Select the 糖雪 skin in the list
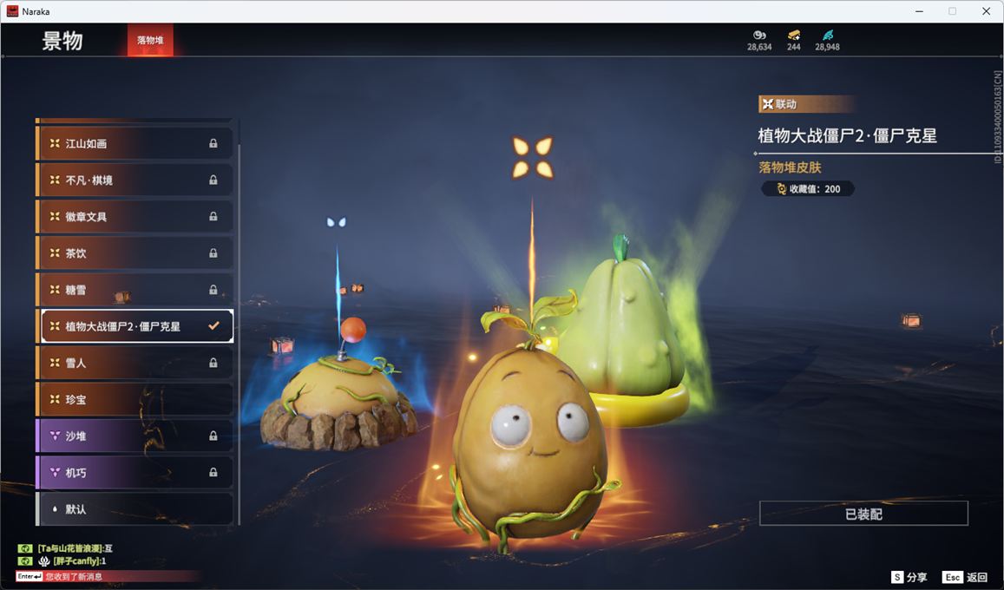The height and width of the screenshot is (590, 1004). tap(135, 290)
